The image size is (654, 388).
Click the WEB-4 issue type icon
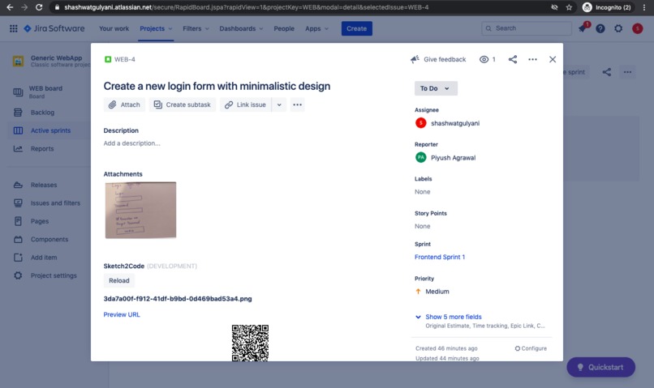coord(108,59)
